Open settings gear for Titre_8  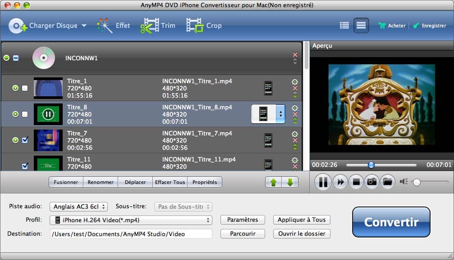point(295,108)
